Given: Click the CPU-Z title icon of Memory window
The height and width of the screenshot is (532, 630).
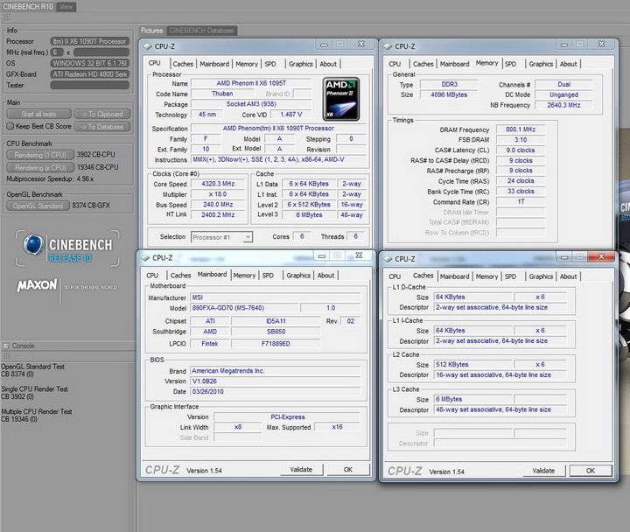Looking at the screenshot, I should coord(387,46).
